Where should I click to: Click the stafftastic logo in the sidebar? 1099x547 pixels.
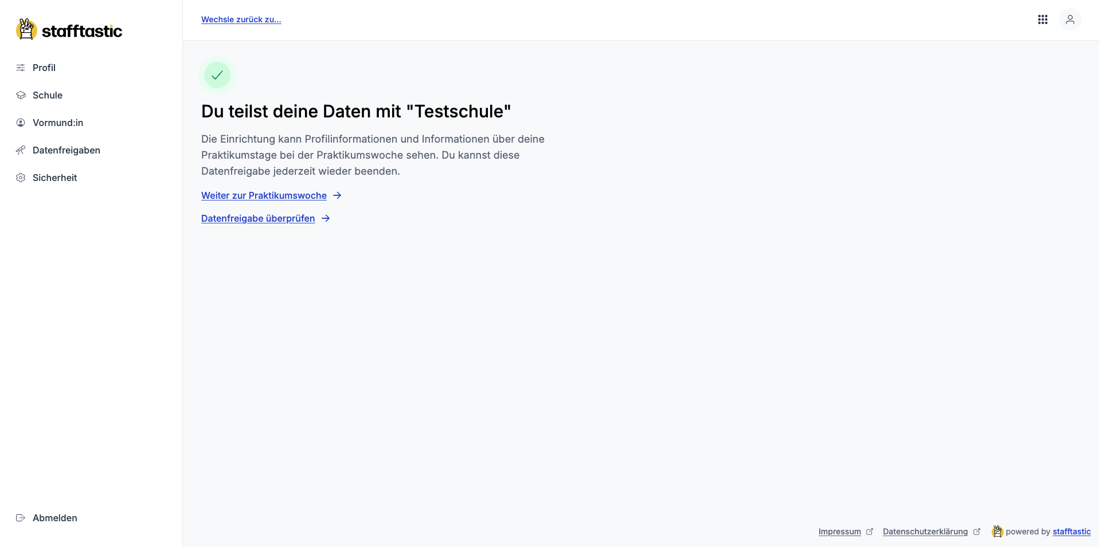pos(69,30)
